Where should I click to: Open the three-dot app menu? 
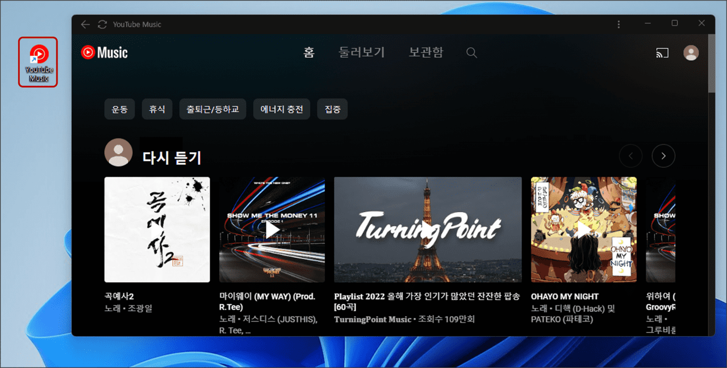click(619, 24)
